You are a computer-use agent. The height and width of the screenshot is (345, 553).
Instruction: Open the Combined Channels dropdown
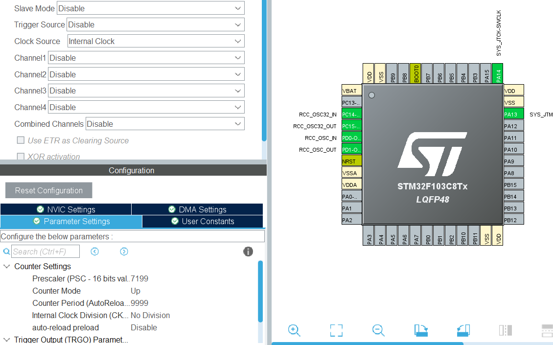[165, 124]
